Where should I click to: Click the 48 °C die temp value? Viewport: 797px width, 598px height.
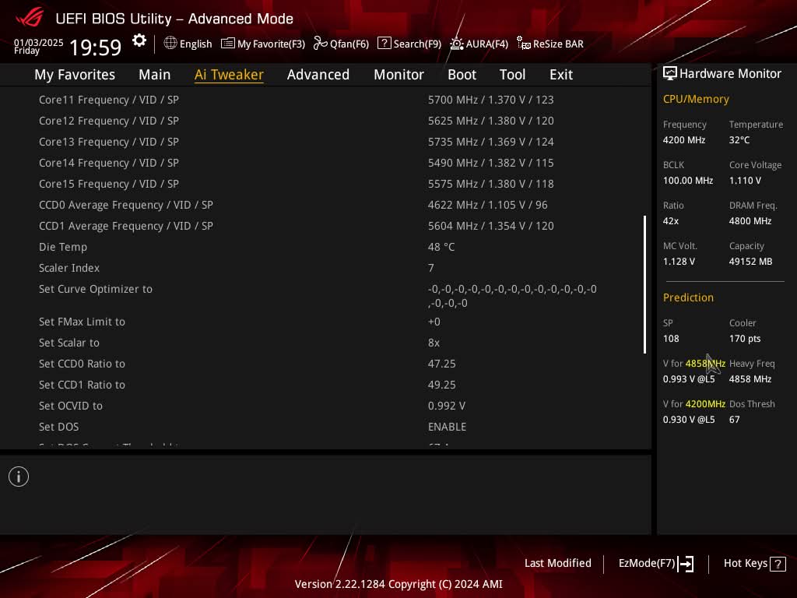click(441, 247)
